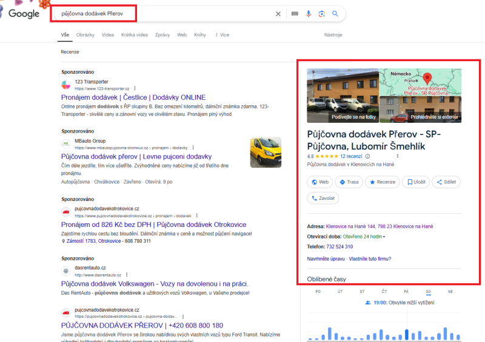
Task: Select SO day in popular times
Action: click(428, 291)
